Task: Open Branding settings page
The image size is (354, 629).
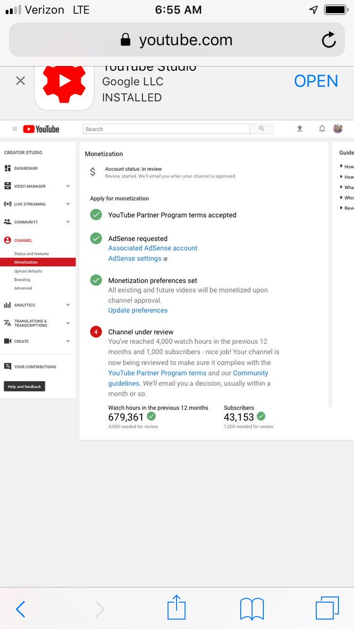Action: pyautogui.click(x=22, y=279)
